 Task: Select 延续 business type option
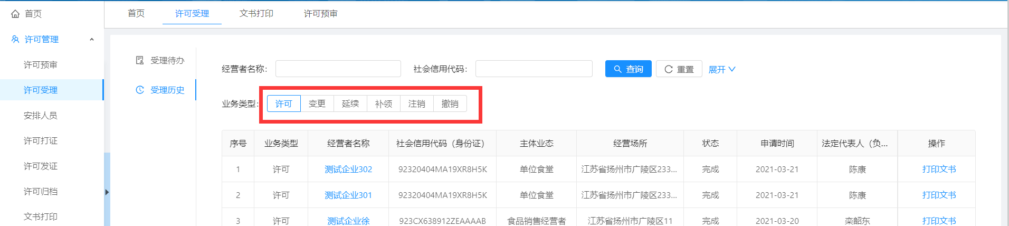tap(350, 103)
